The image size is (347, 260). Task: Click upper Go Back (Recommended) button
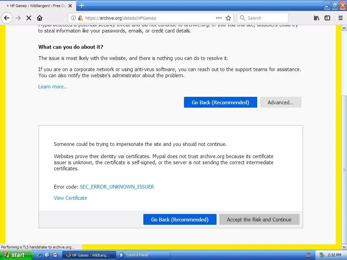[220, 102]
